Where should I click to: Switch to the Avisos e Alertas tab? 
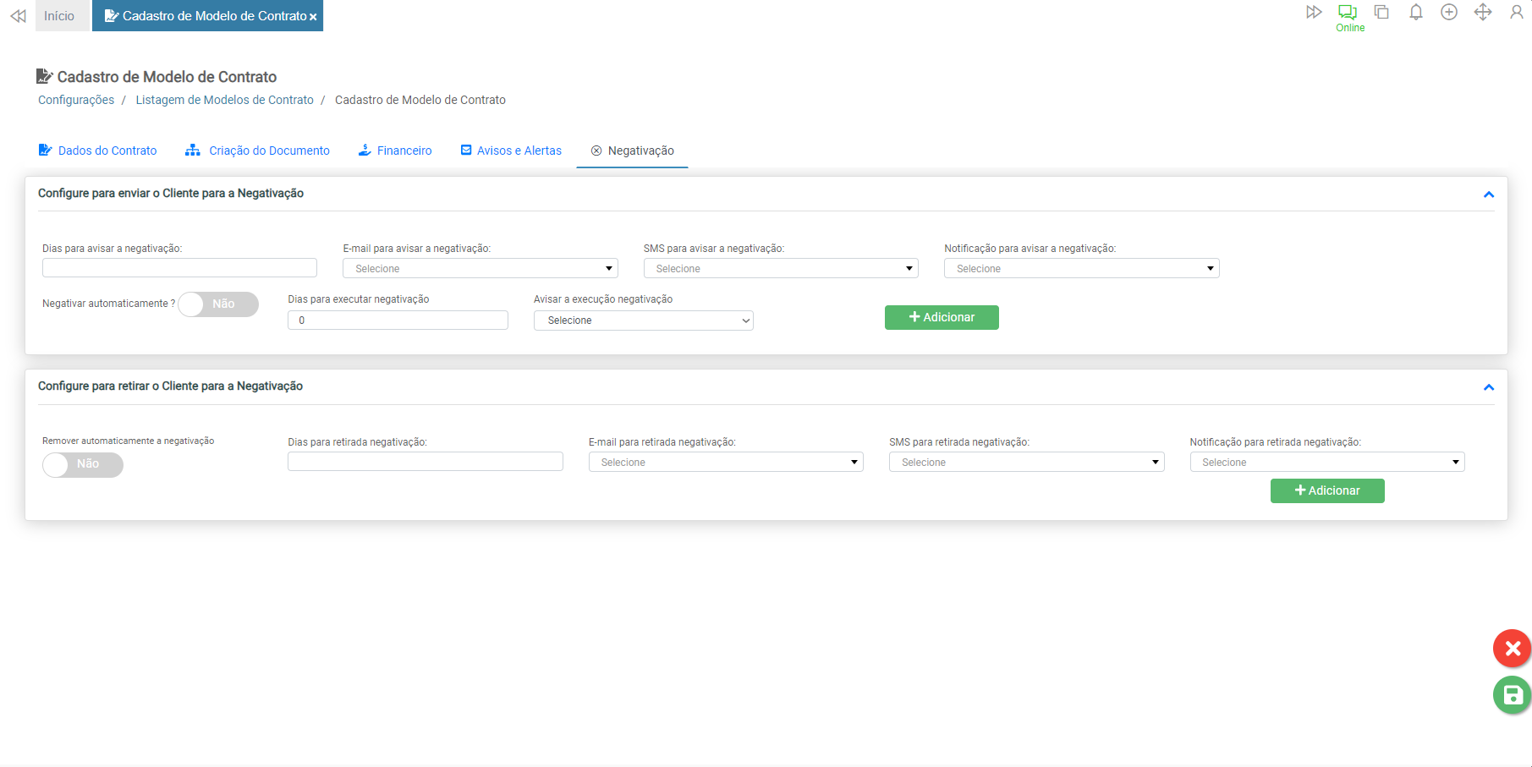pyautogui.click(x=511, y=151)
